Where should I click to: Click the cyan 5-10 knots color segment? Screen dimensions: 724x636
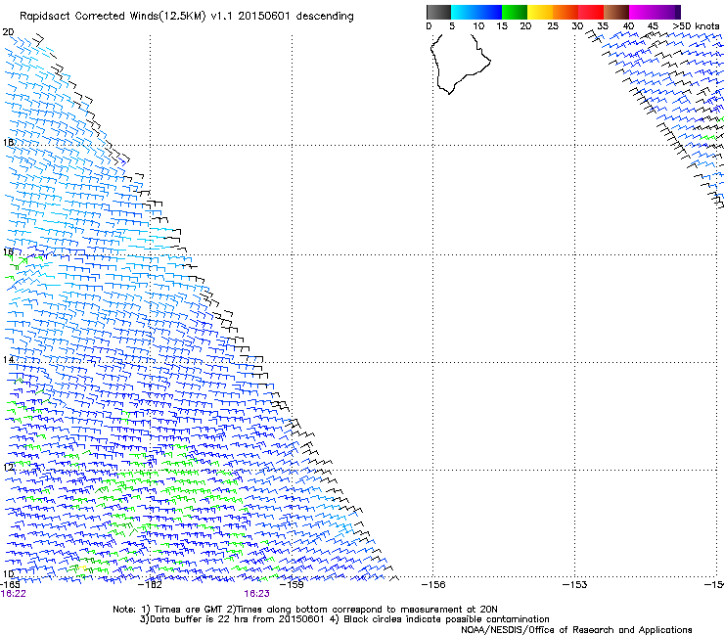coord(464,12)
